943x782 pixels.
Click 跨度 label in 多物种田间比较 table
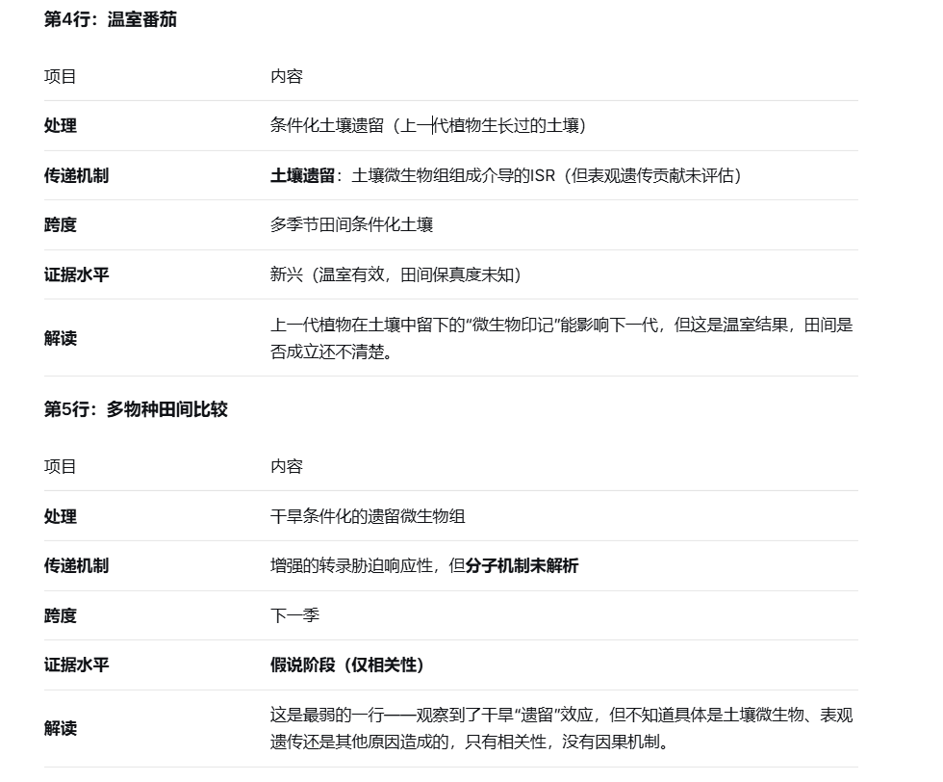coord(60,615)
